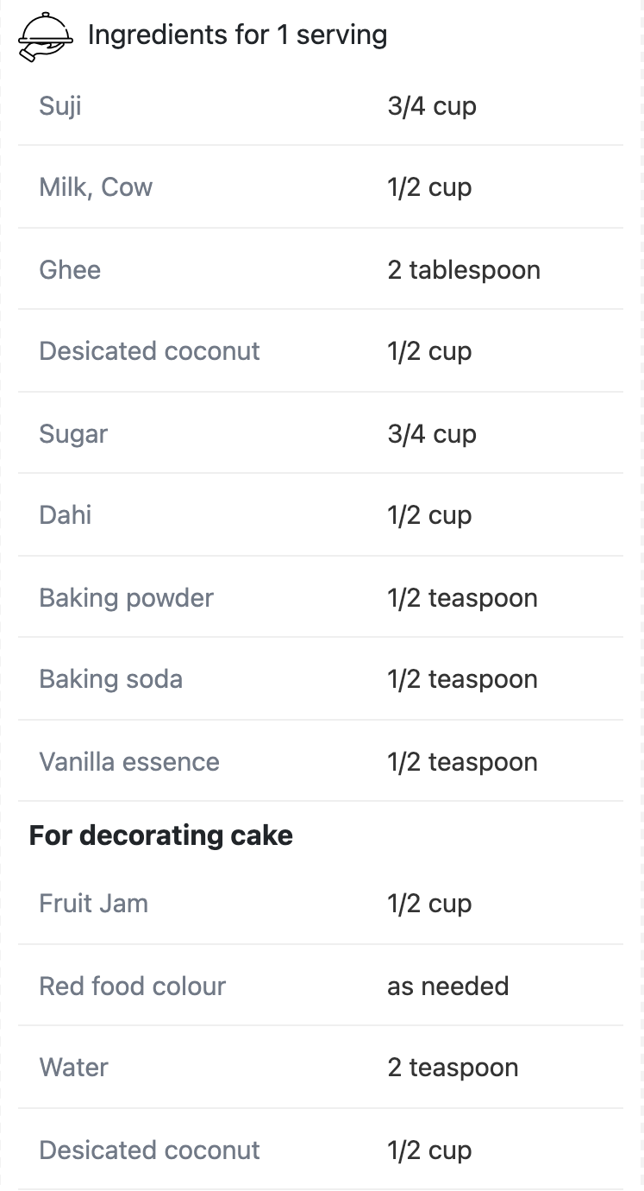Click the "Ingredients for 1 serving" heading
The image size is (644, 1191).
(237, 35)
